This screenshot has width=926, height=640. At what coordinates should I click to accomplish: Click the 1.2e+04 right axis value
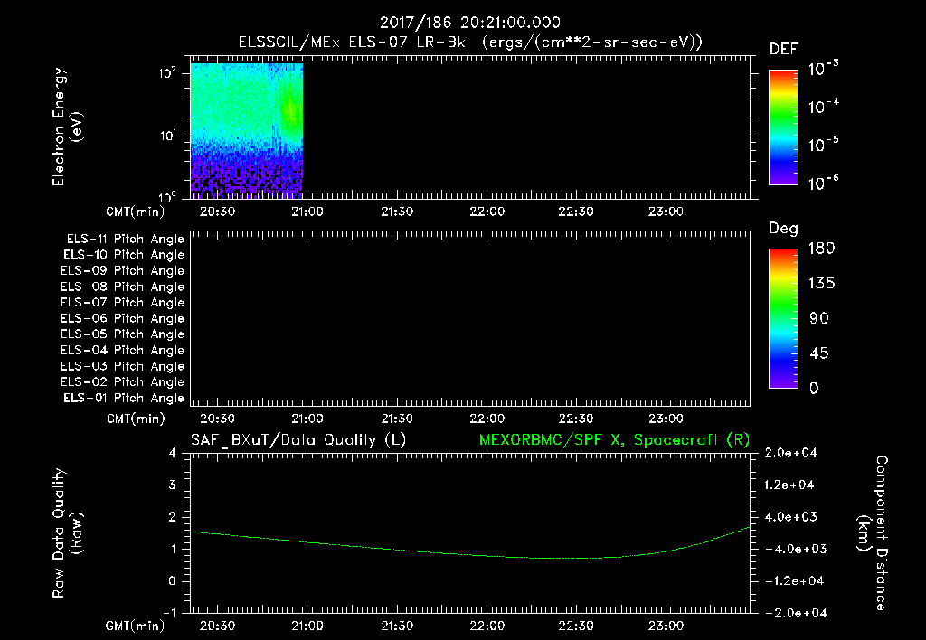point(790,485)
